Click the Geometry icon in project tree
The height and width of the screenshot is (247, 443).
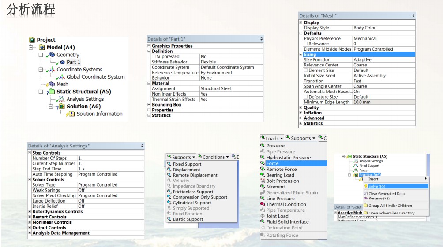click(52, 55)
